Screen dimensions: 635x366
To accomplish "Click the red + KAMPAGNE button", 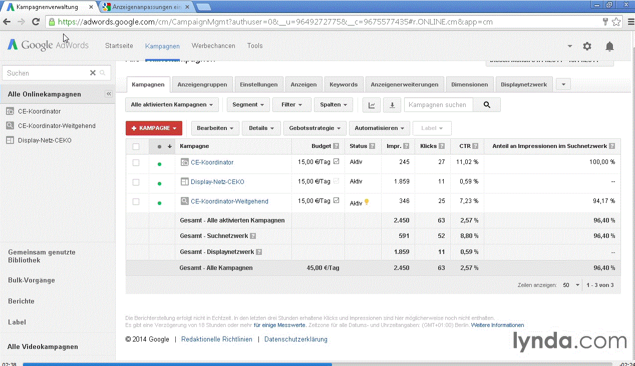I will point(154,128).
